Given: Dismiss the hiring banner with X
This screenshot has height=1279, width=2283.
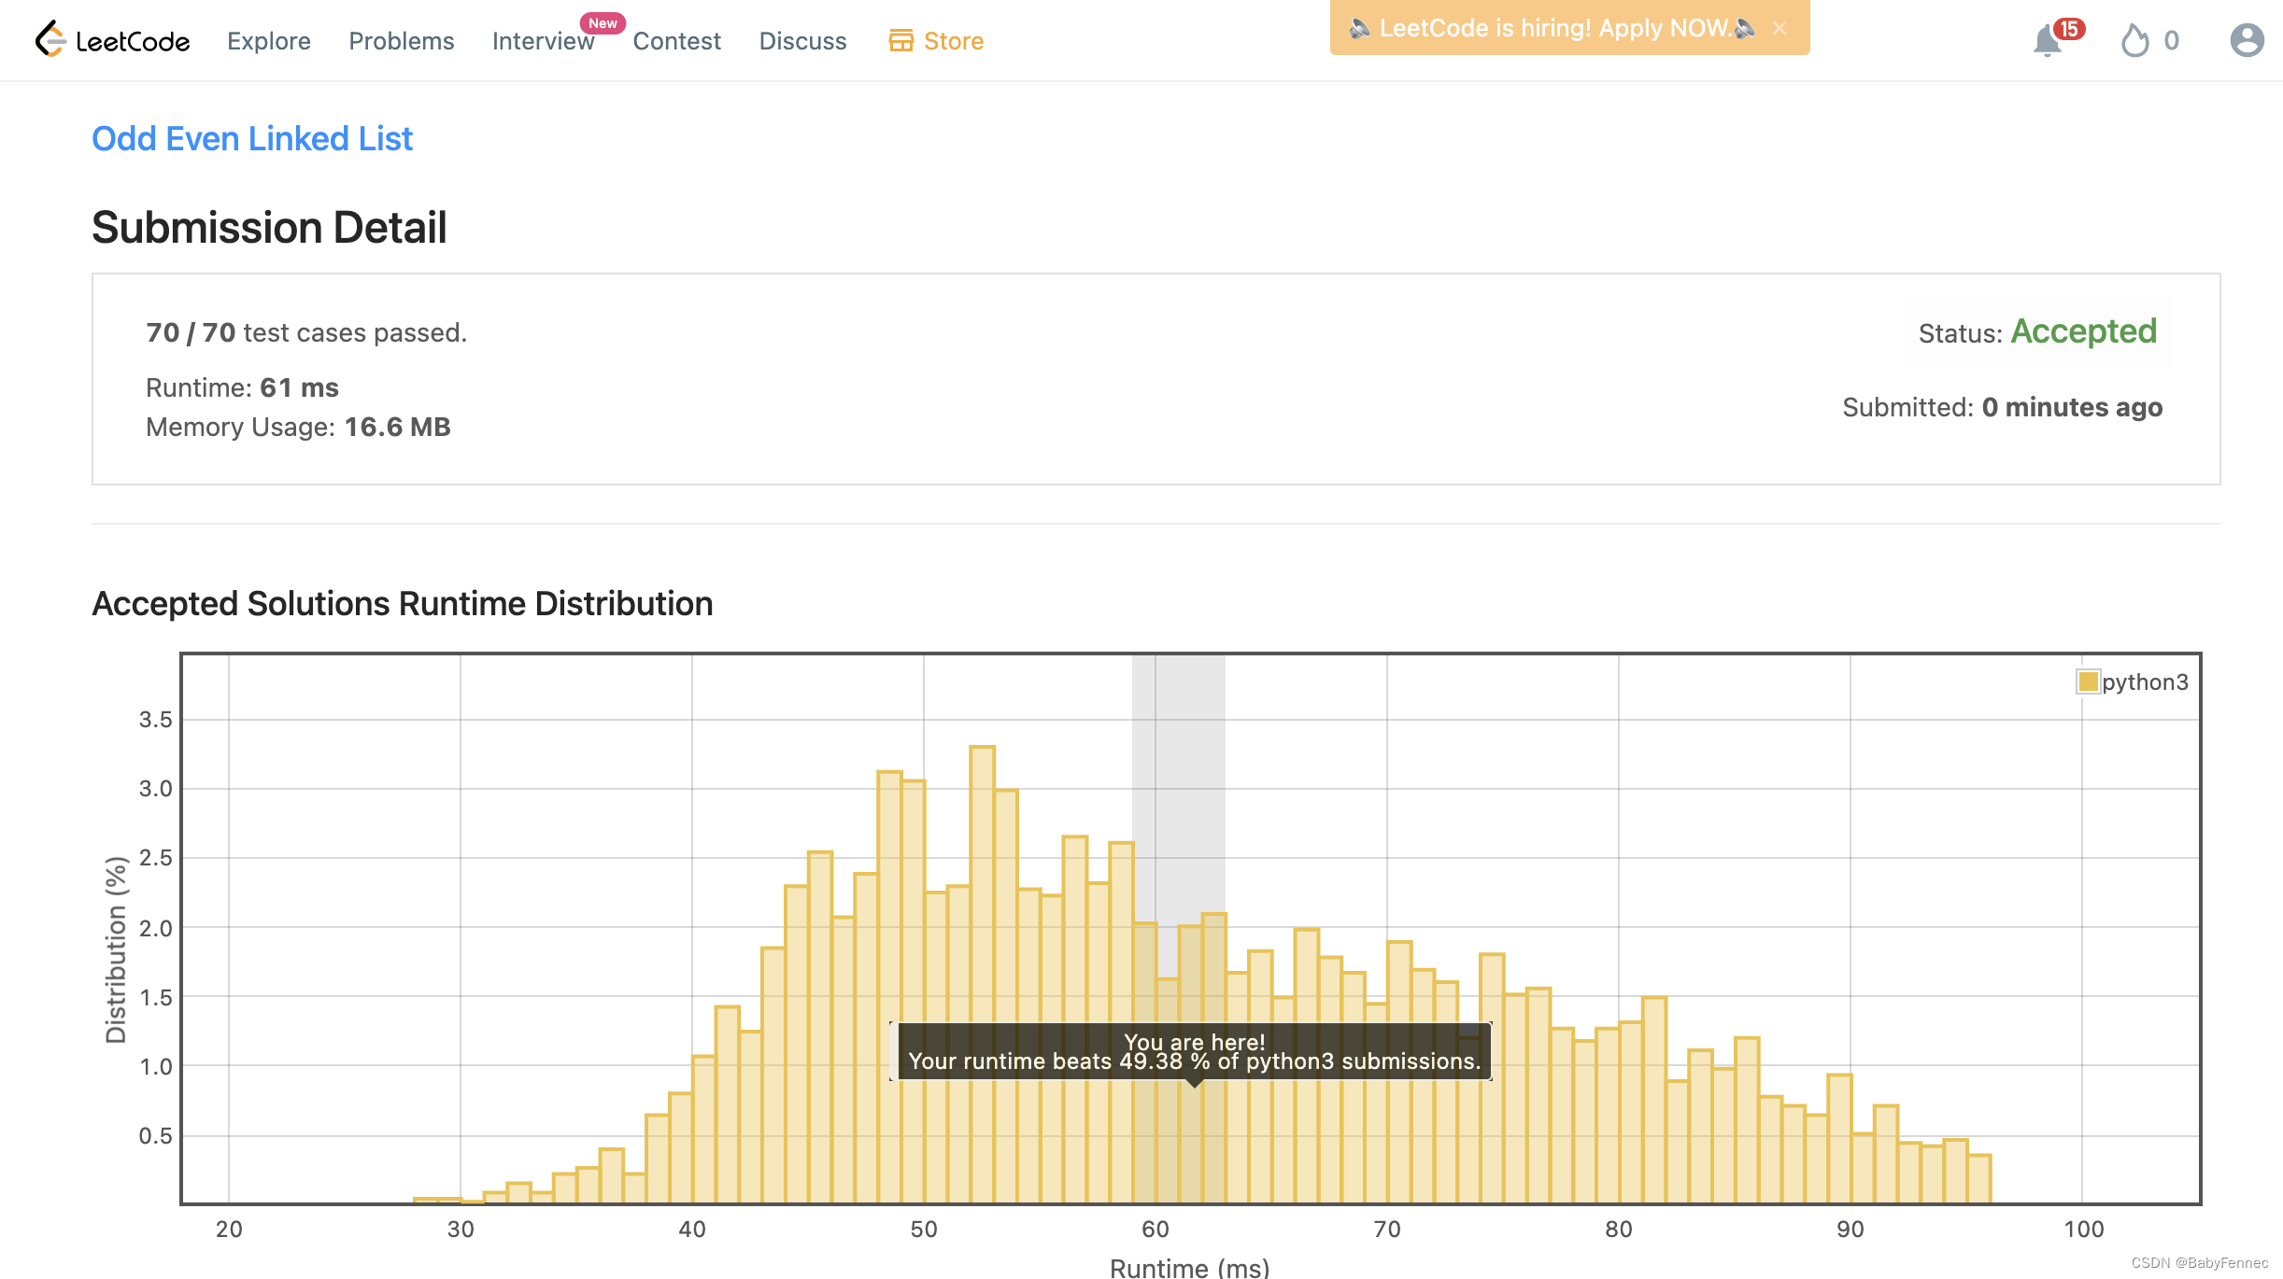Looking at the screenshot, I should pos(1780,28).
